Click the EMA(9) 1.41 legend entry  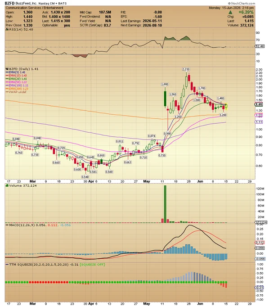point(16,72)
